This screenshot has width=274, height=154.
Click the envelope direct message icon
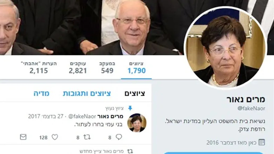coord(23,137)
